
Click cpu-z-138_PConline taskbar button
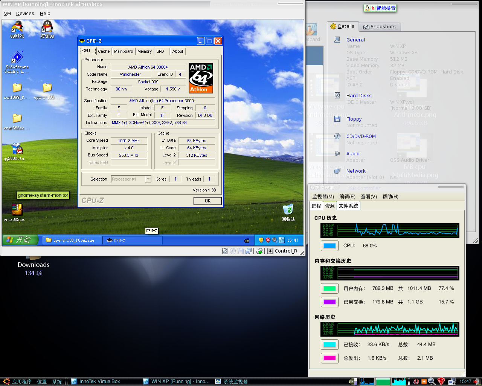[72, 240]
